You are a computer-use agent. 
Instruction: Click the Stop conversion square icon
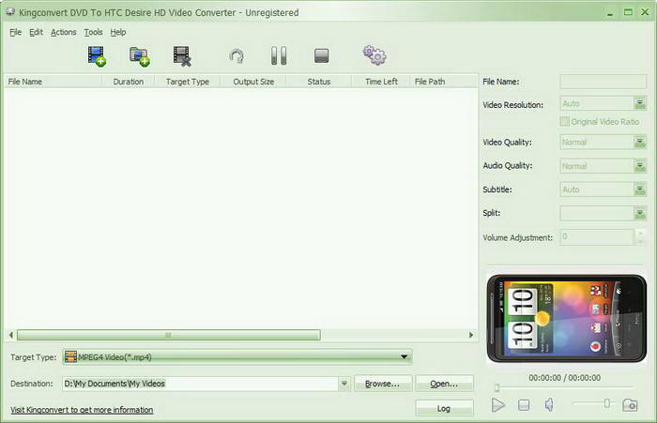(322, 56)
